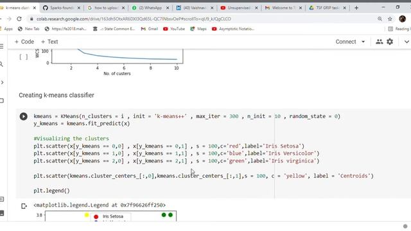Viewport: 411px width, 231px height.
Task: Open the Asymptotic Notation bookmark
Action: pyautogui.click(x=233, y=29)
